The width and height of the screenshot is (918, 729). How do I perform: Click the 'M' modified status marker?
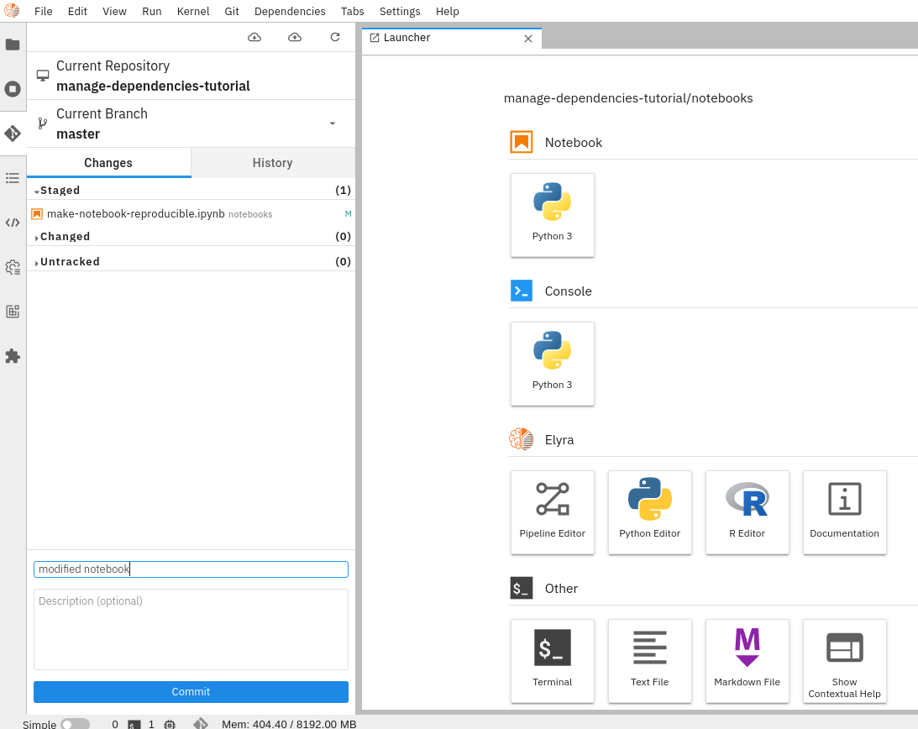pos(349,213)
